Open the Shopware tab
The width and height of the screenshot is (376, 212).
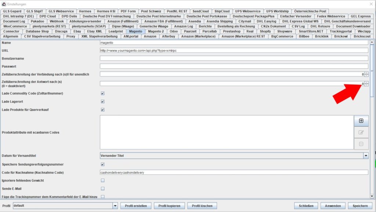point(285,32)
